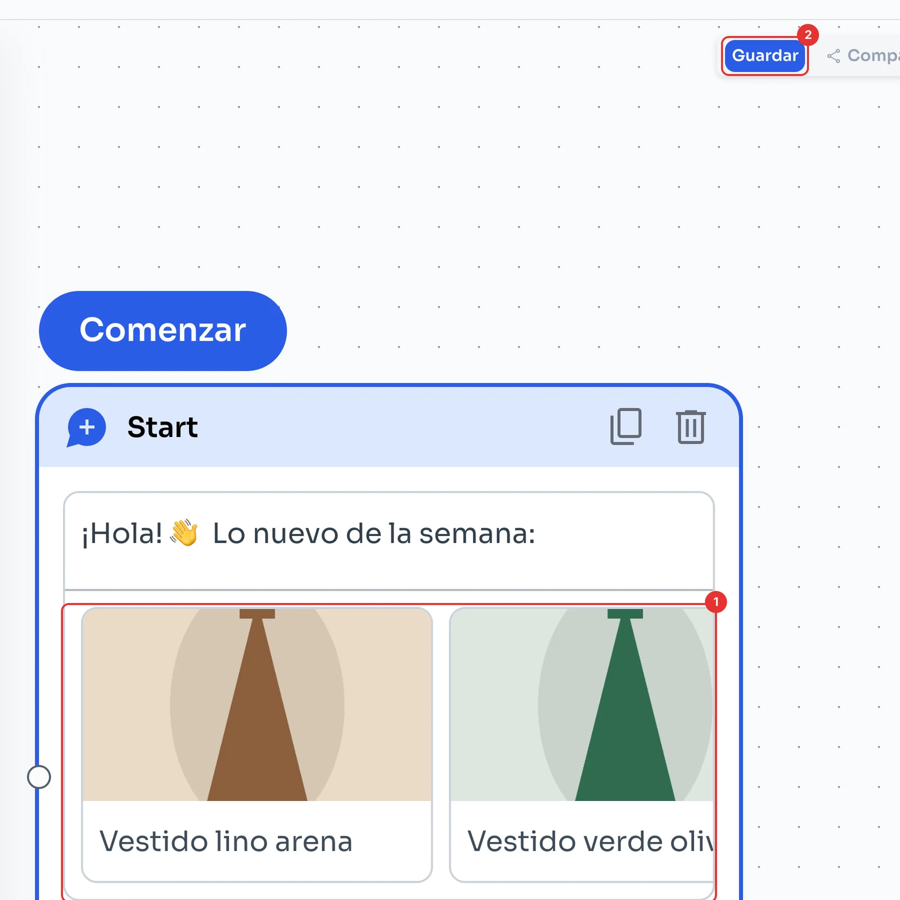Click red badge number 1 on carousel
The height and width of the screenshot is (900, 900).
(716, 602)
